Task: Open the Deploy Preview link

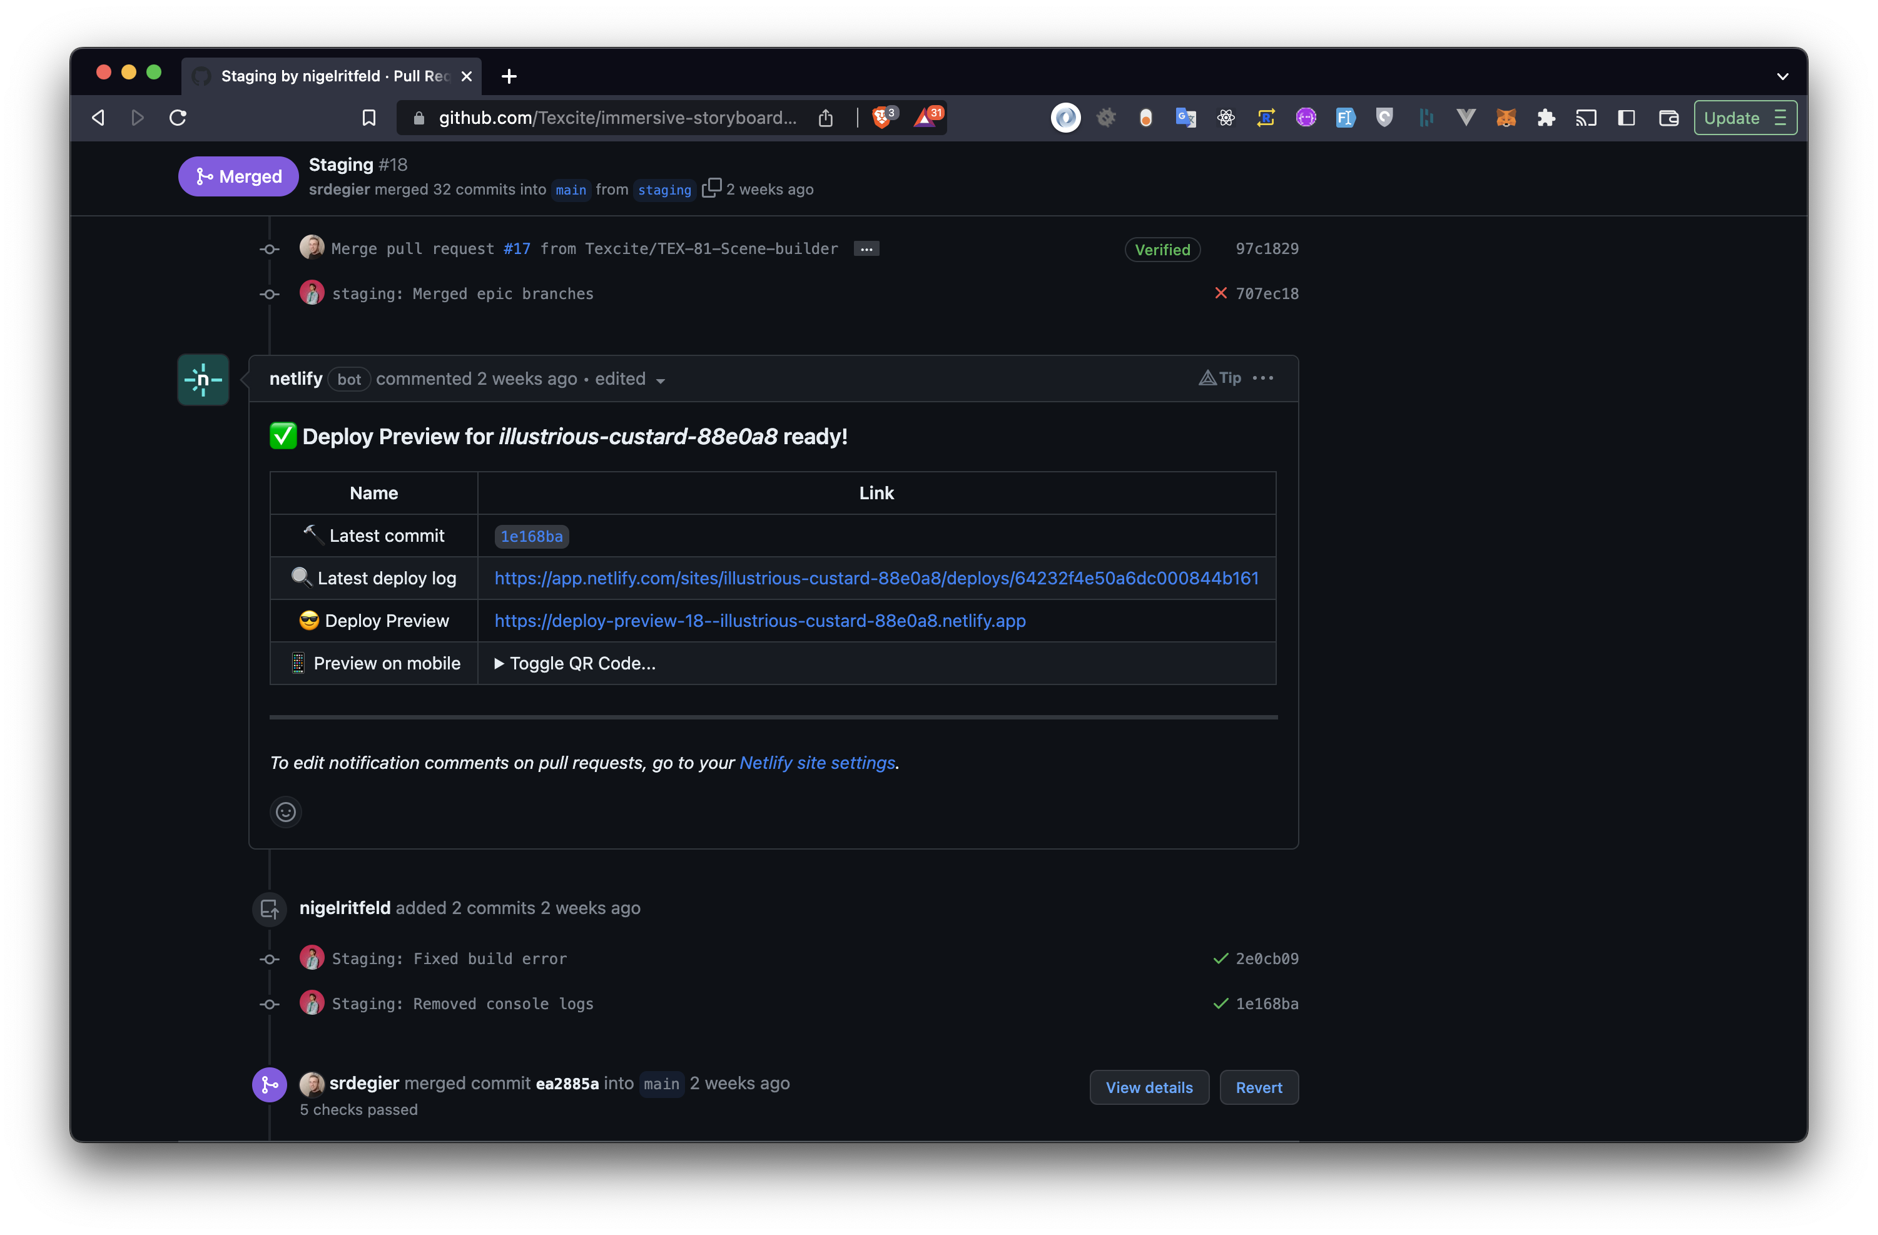Action: click(759, 621)
